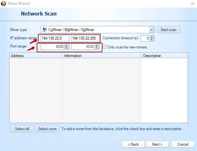
Task: Open the Miner type dropdown
Action: pyautogui.click(x=97, y=30)
